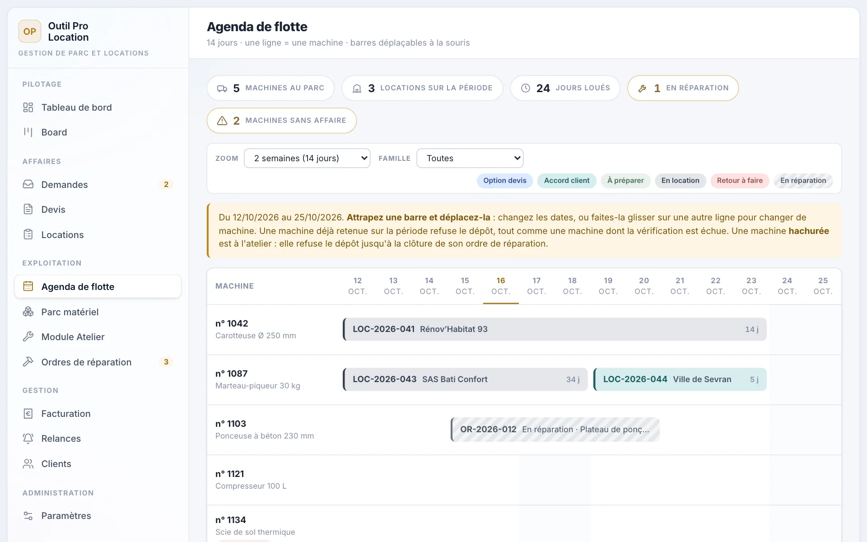Click the Retour à faire legend tag
Screen dimensions: 867x542
coord(740,181)
